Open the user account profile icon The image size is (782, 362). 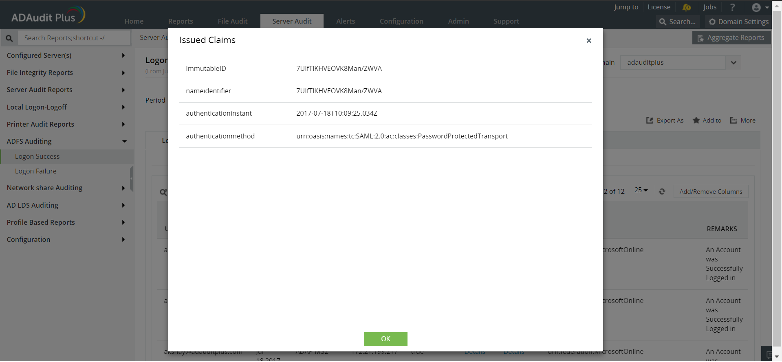[x=756, y=7]
